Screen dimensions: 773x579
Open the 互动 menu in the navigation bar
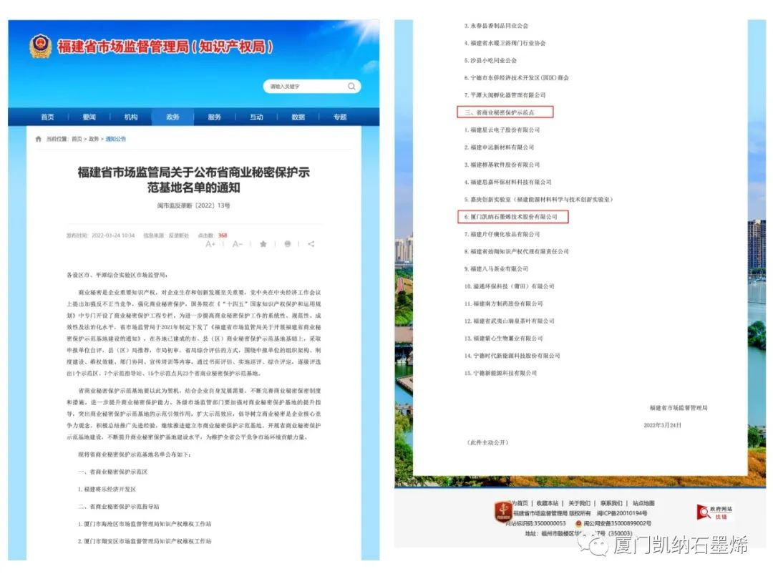(256, 117)
